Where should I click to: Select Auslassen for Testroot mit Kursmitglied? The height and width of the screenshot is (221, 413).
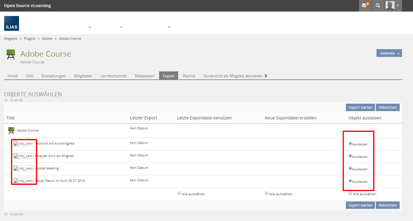350,144
